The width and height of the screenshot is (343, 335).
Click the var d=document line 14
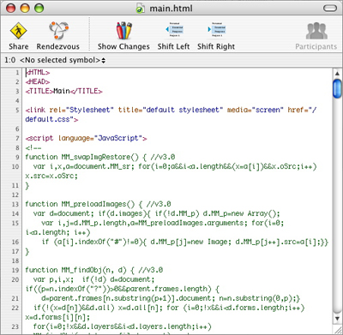coord(157,213)
